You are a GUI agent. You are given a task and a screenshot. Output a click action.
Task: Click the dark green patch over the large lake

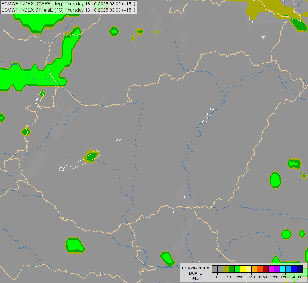[x=92, y=157]
